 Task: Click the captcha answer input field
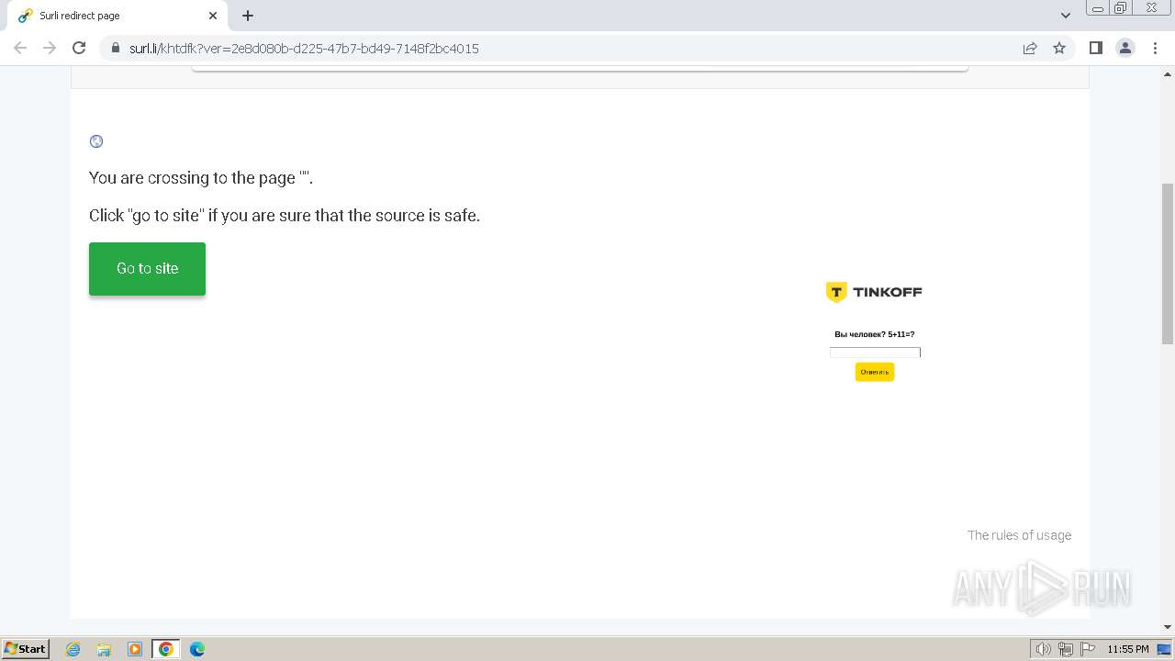coord(875,352)
